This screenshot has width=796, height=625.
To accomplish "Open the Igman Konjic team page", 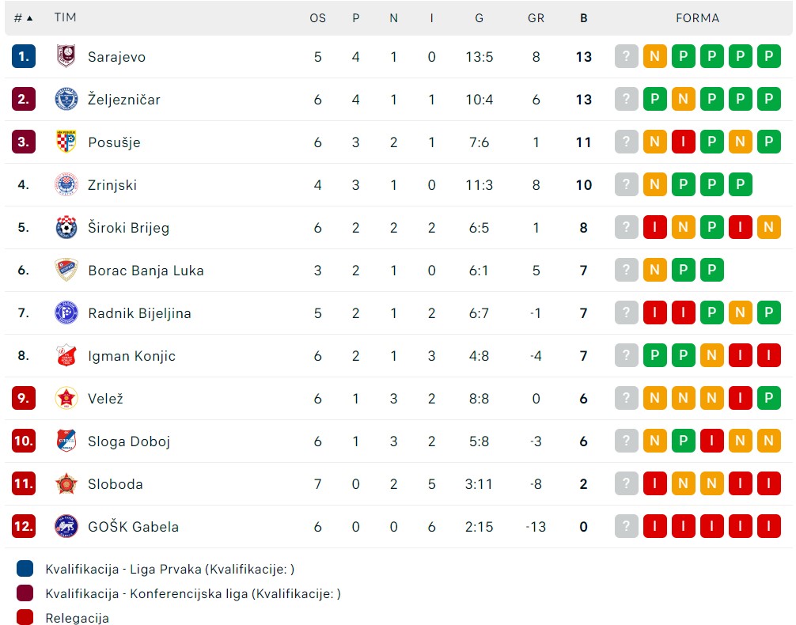I will click(x=131, y=356).
